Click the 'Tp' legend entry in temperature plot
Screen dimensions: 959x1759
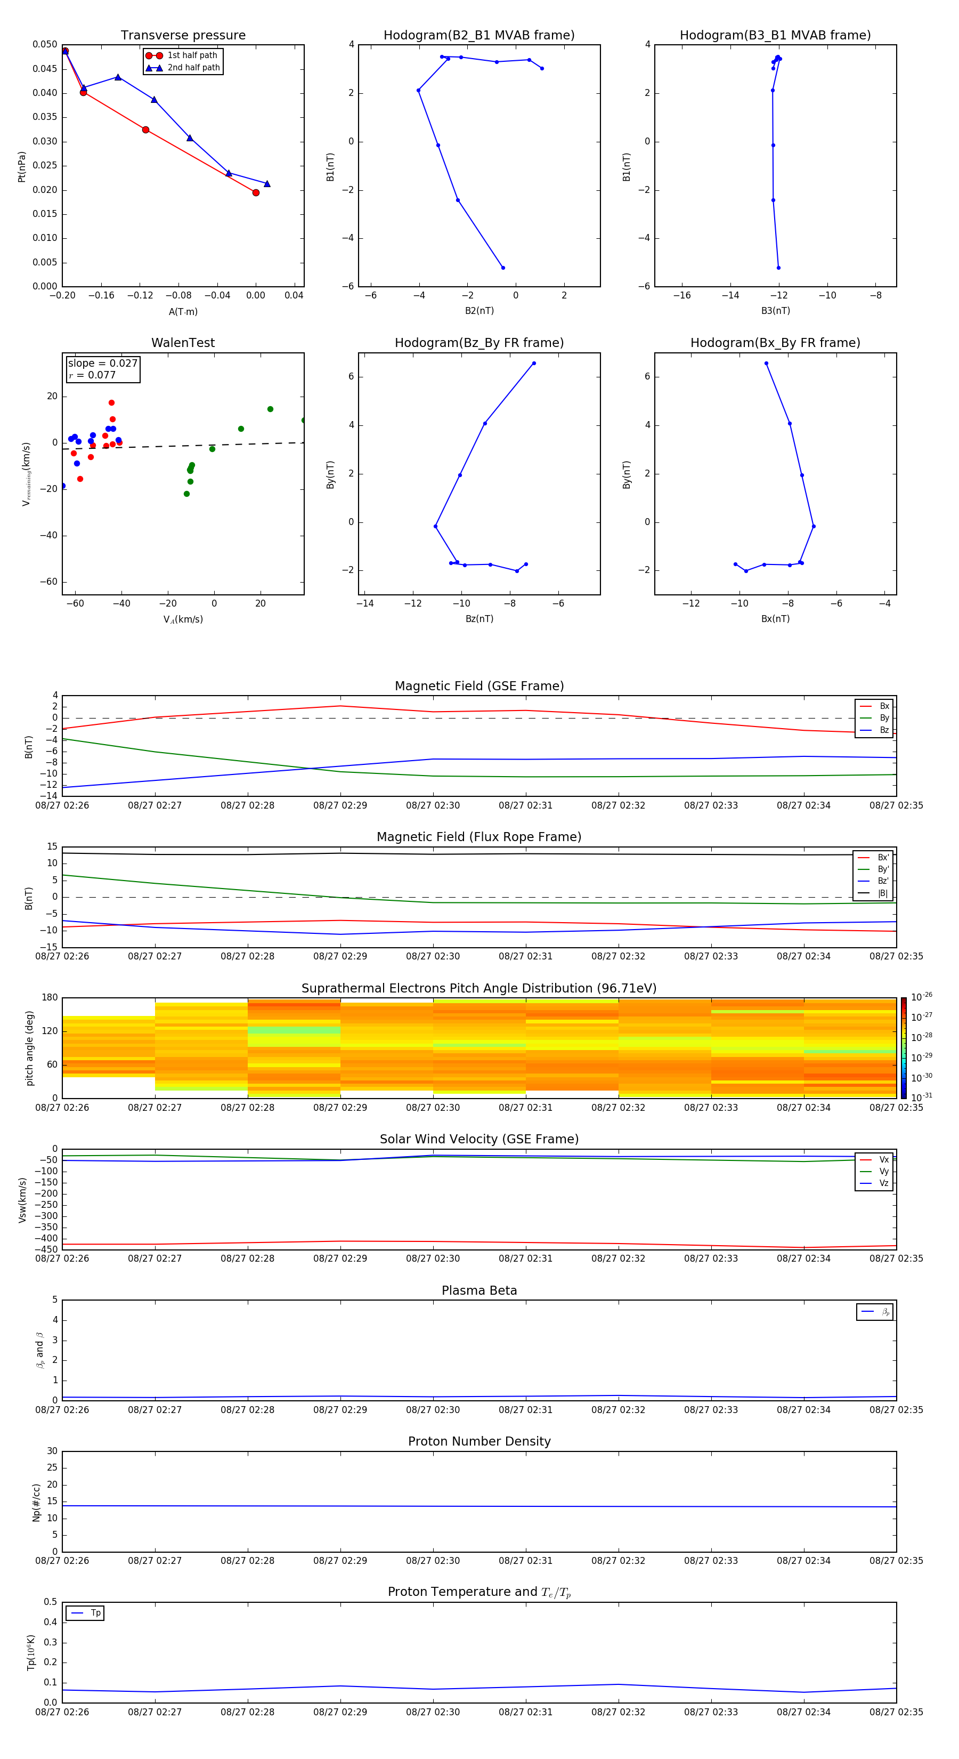tap(85, 1613)
